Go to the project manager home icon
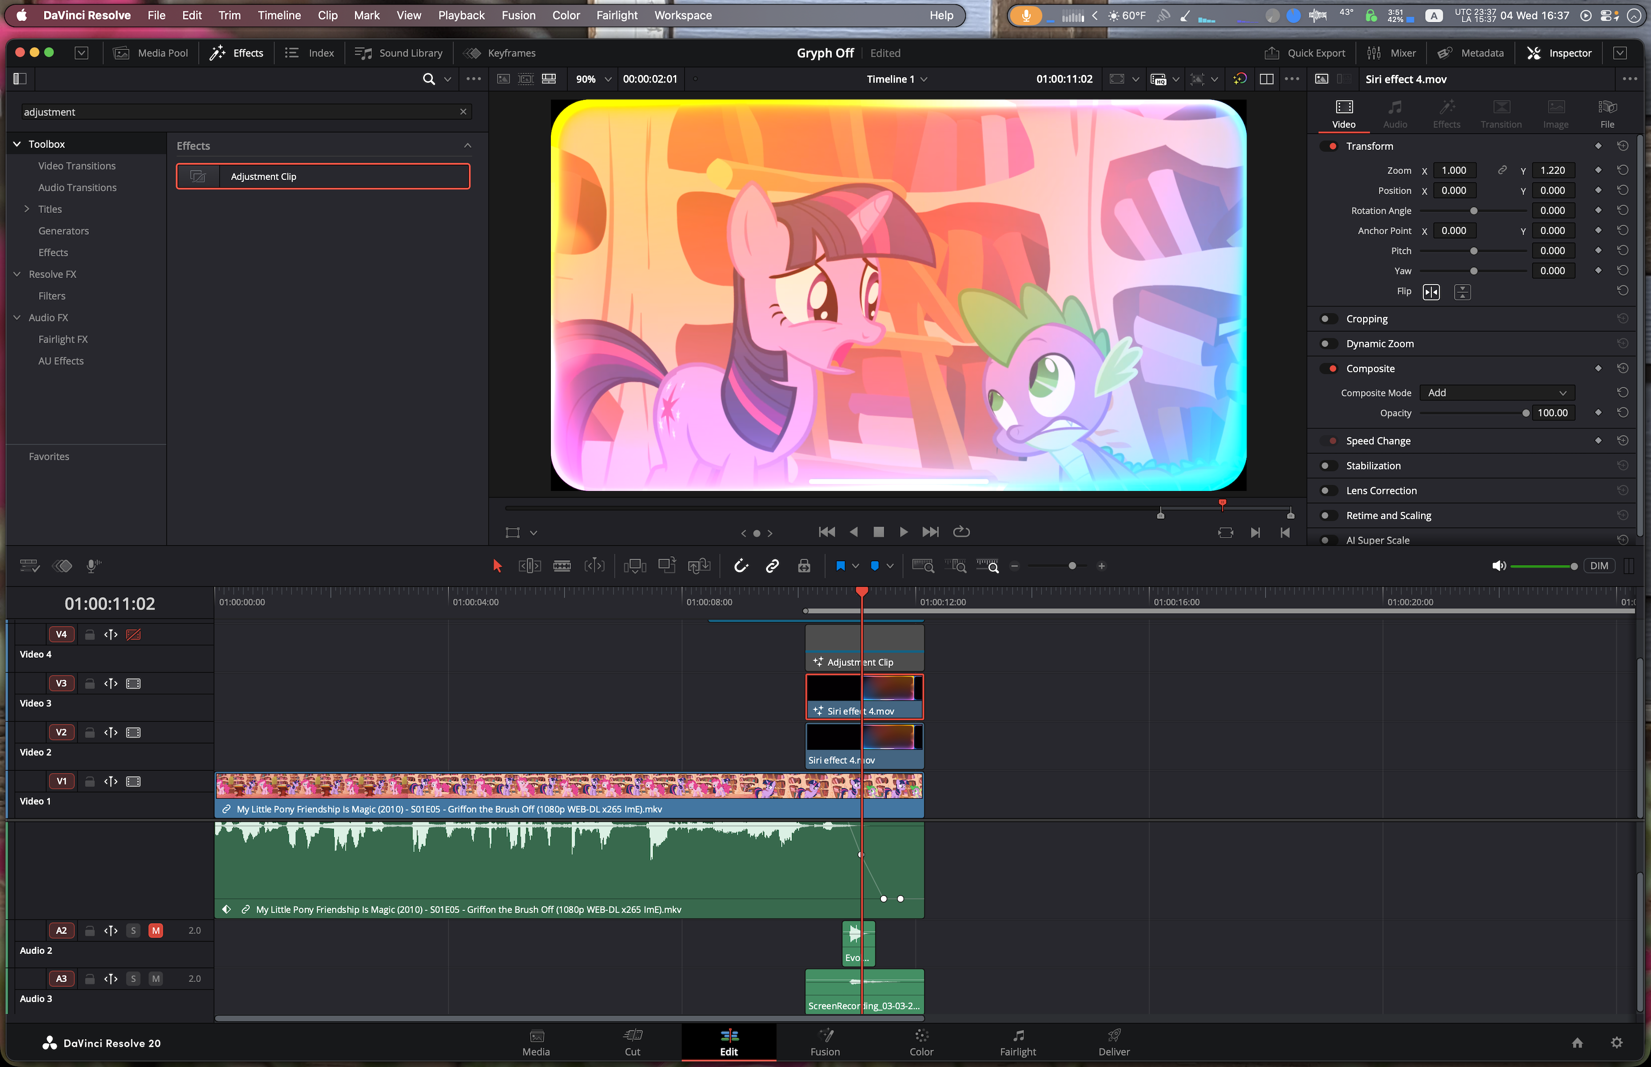This screenshot has height=1067, width=1651. (1577, 1043)
